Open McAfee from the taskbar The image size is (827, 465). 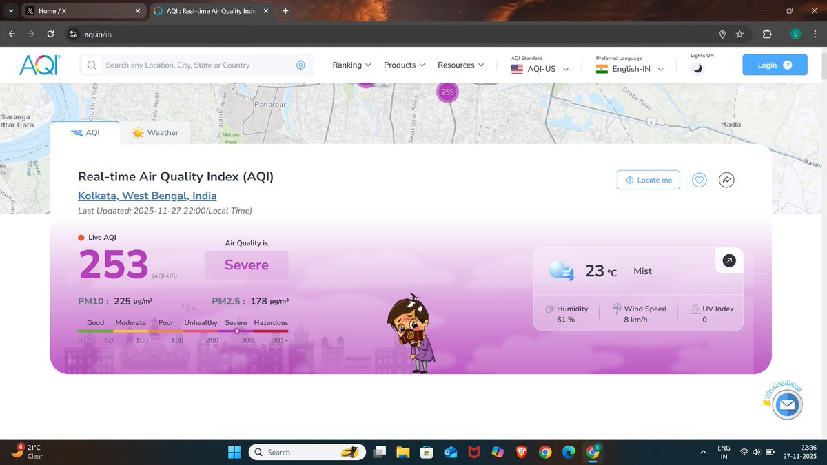(474, 453)
